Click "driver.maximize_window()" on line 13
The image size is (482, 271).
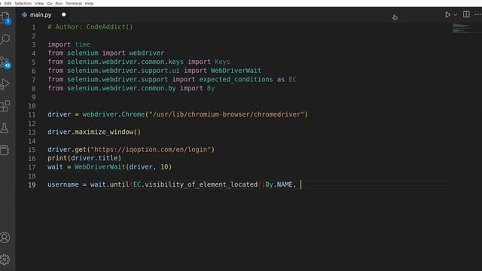point(94,132)
